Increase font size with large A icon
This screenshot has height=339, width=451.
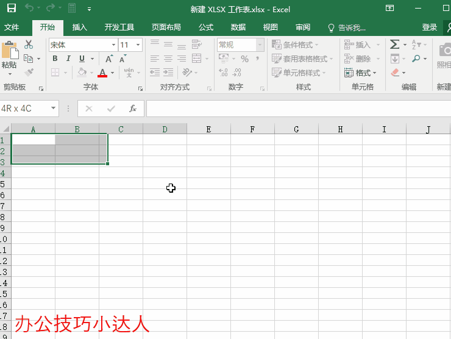pyautogui.click(x=109, y=59)
